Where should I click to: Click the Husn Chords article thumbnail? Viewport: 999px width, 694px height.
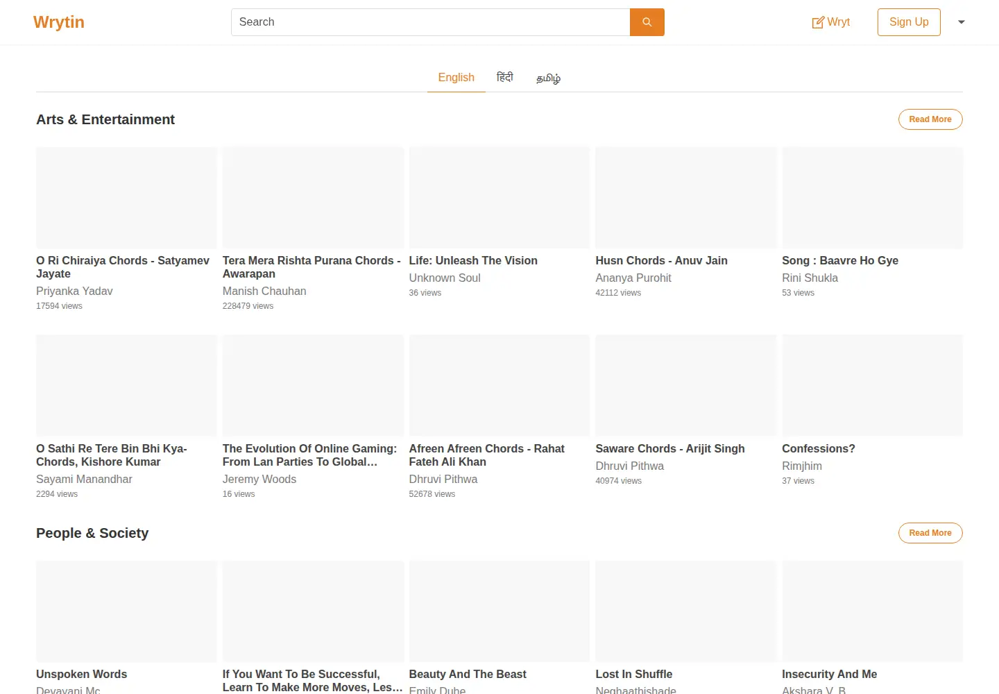click(x=686, y=197)
